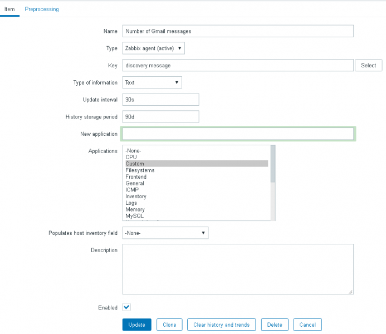The image size is (386, 334).
Task: Click the Update button
Action: [x=136, y=325]
